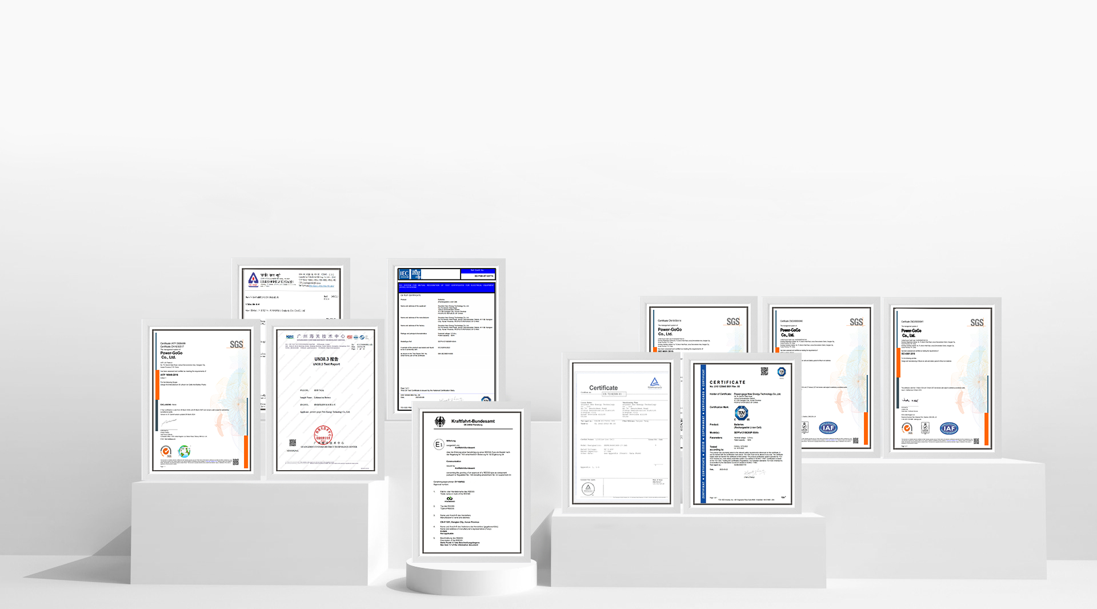Image resolution: width=1097 pixels, height=609 pixels.
Task: Open the TÜV SÜD blue-striped certificate
Action: [x=742, y=433]
